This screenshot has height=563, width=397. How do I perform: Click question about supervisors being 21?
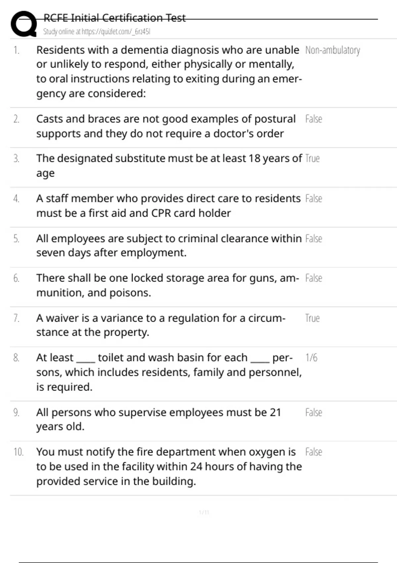coord(158,419)
